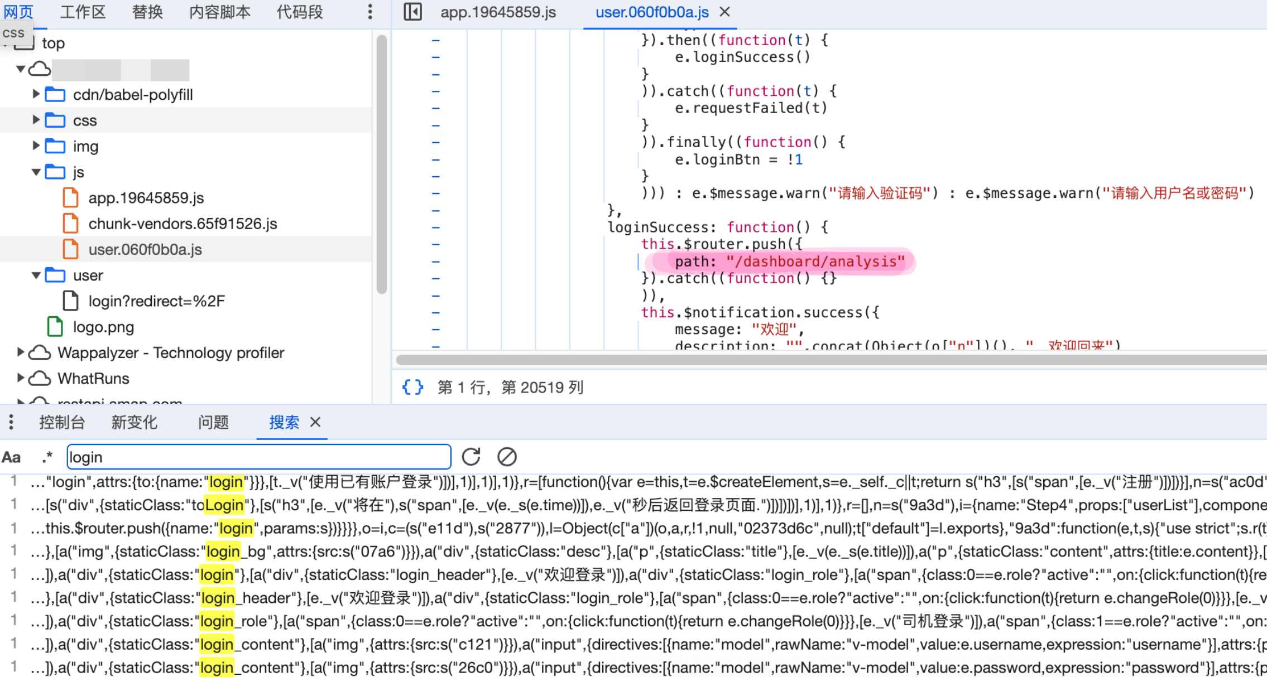The image size is (1267, 677).
Task: Toggle the navigator sidebar panel icon
Action: tap(412, 12)
